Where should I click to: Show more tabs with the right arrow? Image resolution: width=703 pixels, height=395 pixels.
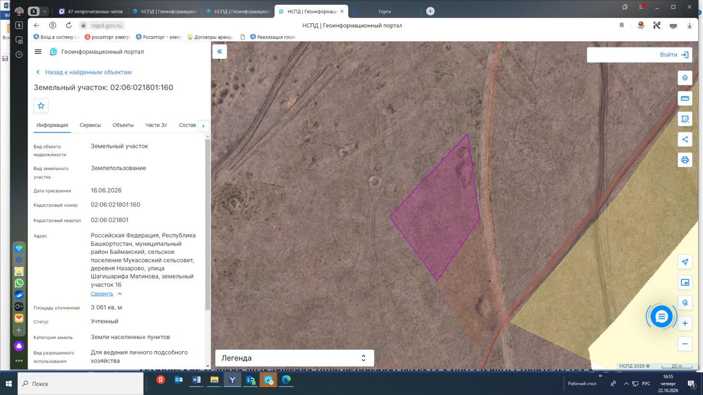tap(203, 126)
